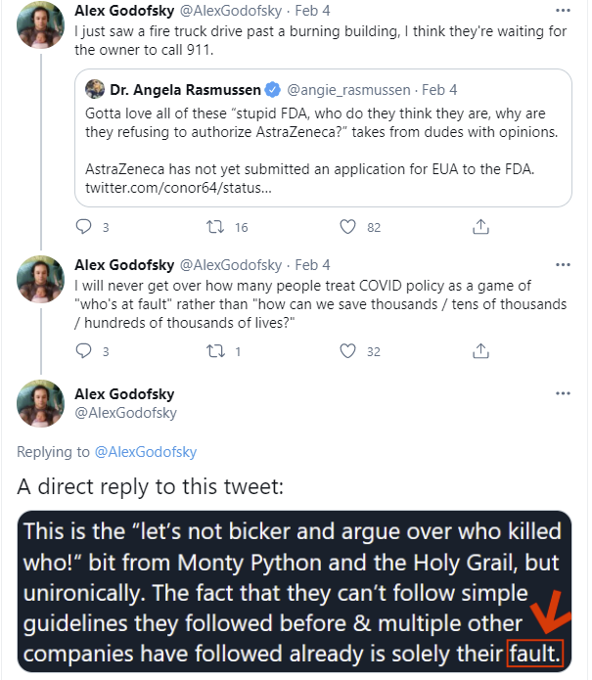Click Angela Rasmussen's small avatar in quoted tweet
Image resolution: width=592 pixels, height=680 pixels.
click(95, 91)
